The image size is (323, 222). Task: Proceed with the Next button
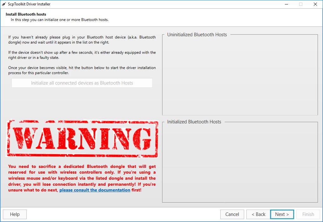pyautogui.click(x=282, y=214)
